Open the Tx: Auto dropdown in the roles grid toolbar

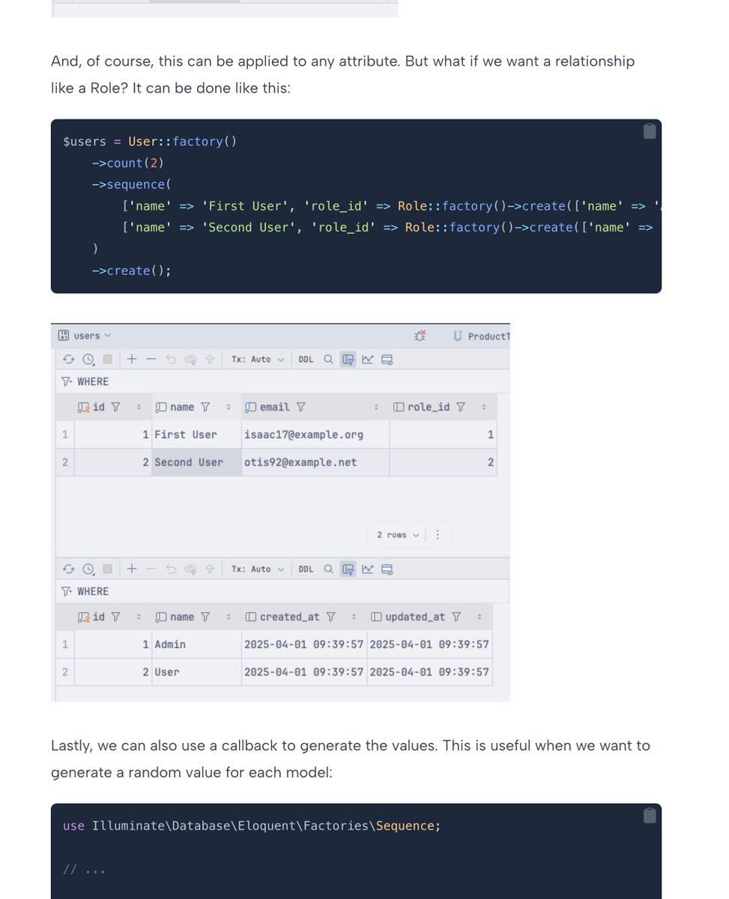[x=258, y=569]
